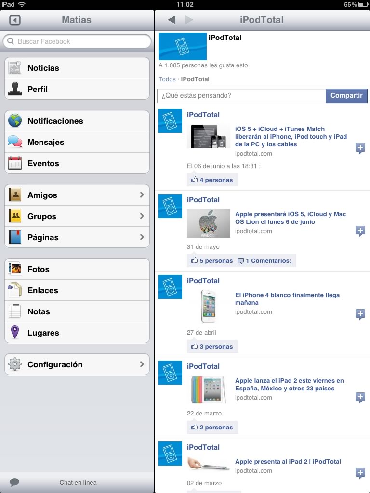Open Noticias newspaper icon

point(15,68)
